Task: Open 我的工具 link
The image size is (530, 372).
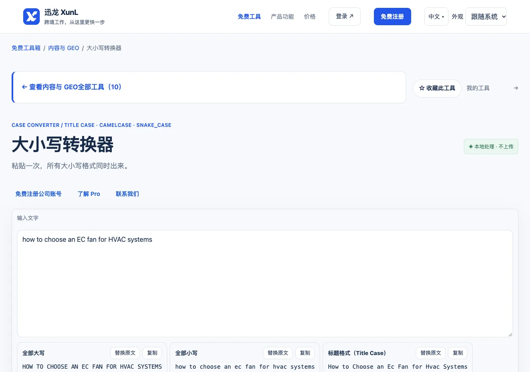Action: [478, 88]
